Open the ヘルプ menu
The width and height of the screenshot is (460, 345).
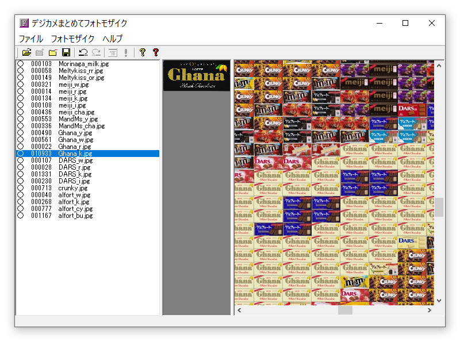coord(113,39)
